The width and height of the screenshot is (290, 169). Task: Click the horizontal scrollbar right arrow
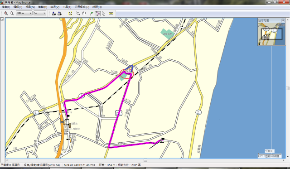284,160
